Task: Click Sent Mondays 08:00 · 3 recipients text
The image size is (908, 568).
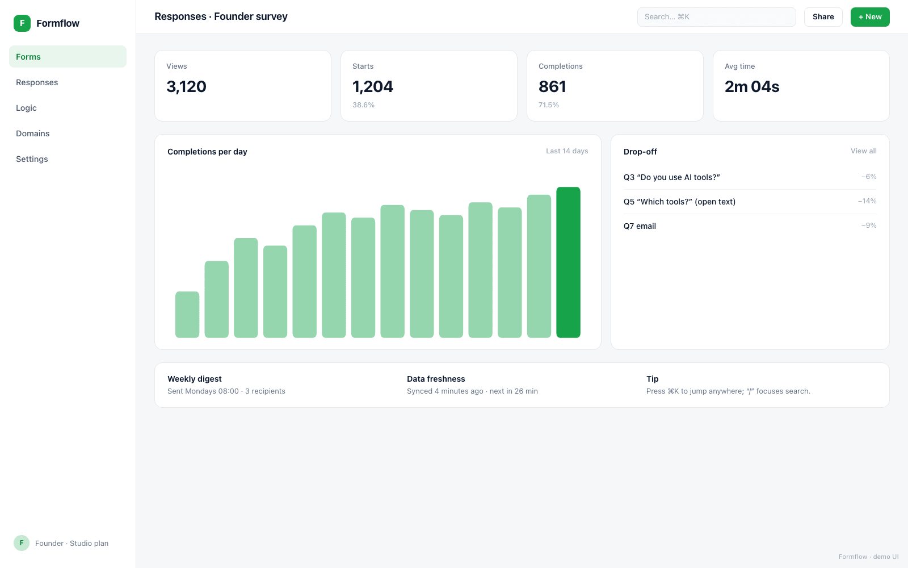Action: click(x=226, y=391)
